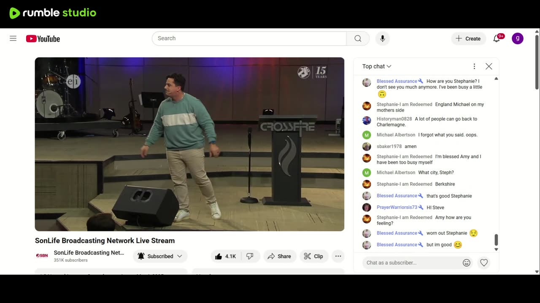Click "I forgot what you said. oops." message

(x=448, y=135)
